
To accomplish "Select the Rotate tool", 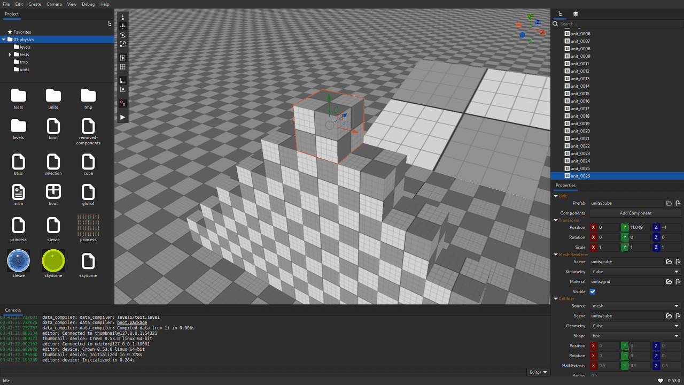I will [x=122, y=35].
